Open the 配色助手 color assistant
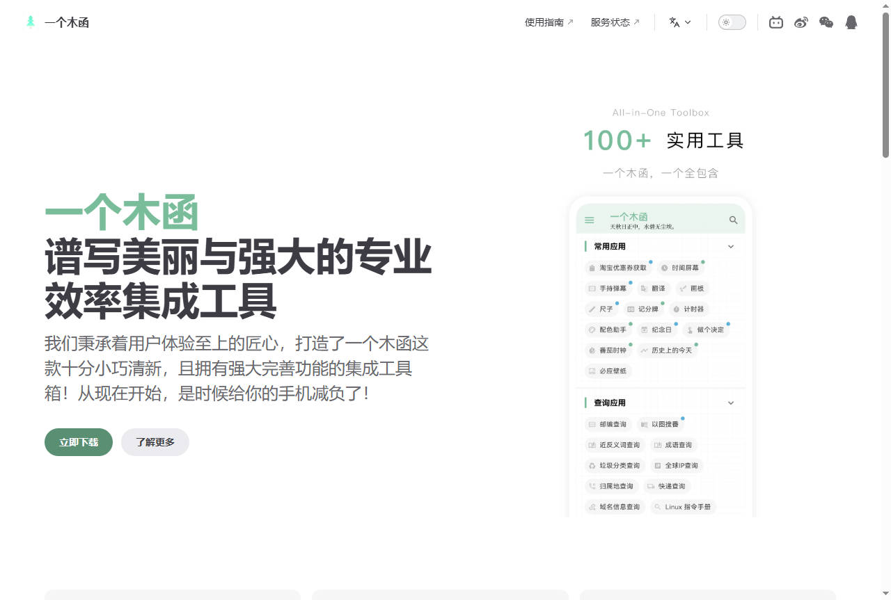891x600 pixels. pos(608,330)
